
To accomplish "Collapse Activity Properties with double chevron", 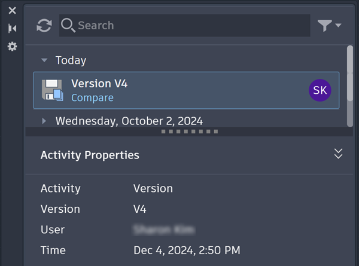I will [x=338, y=154].
